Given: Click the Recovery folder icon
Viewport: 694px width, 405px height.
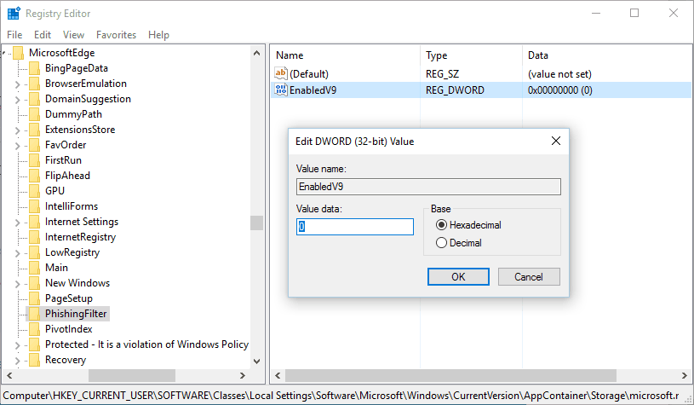Looking at the screenshot, I should point(35,360).
